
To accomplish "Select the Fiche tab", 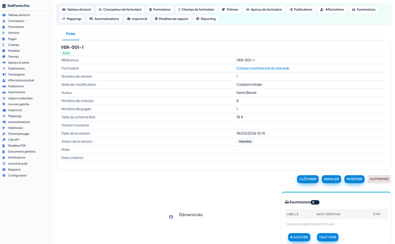I will coord(70,34).
